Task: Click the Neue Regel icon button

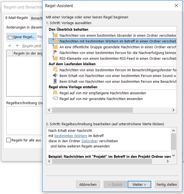Action: (x=10, y=37)
